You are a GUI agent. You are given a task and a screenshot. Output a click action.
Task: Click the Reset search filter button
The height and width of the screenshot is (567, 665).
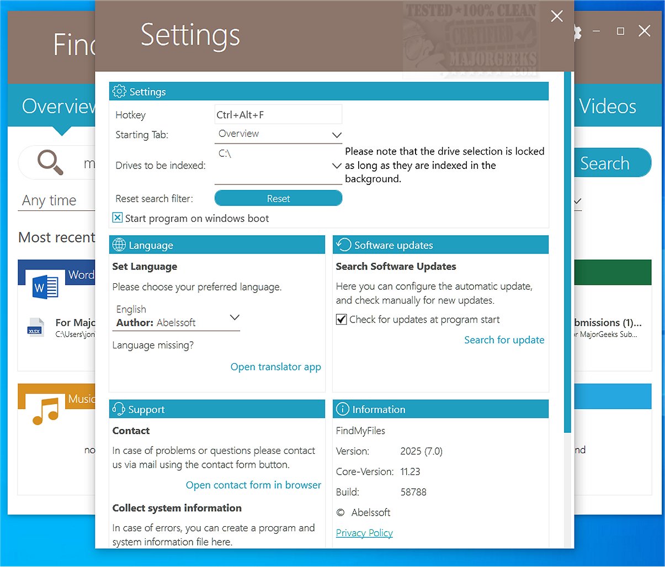click(x=278, y=198)
